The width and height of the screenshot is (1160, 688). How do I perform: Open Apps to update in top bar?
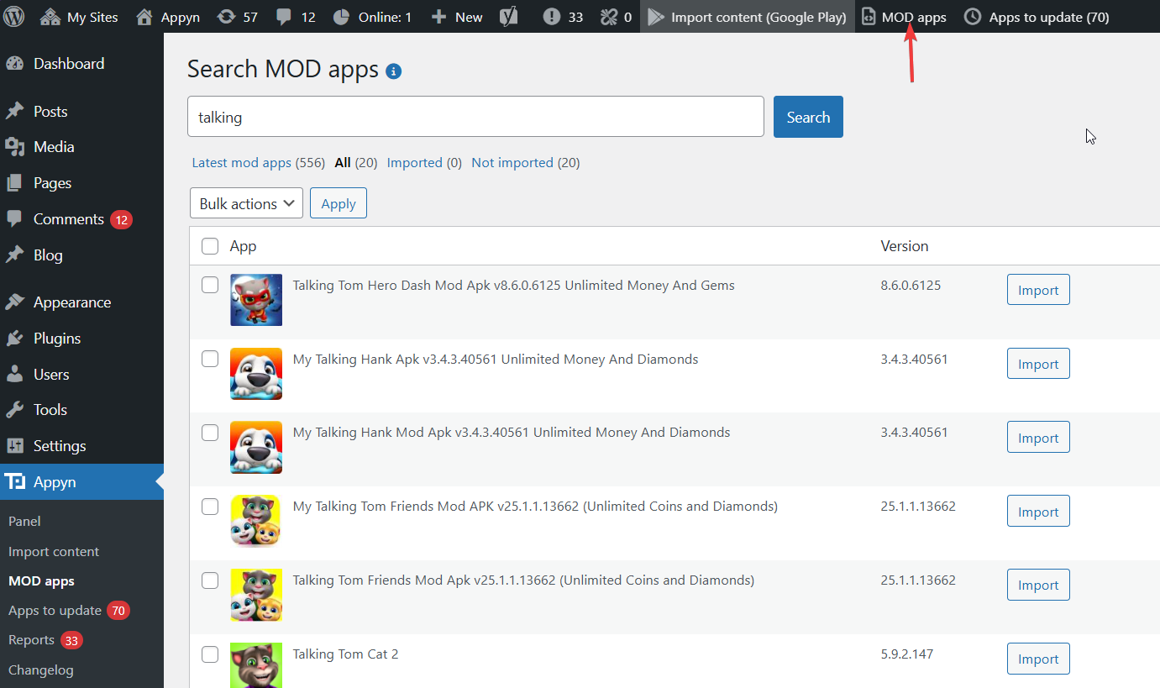click(x=1037, y=17)
